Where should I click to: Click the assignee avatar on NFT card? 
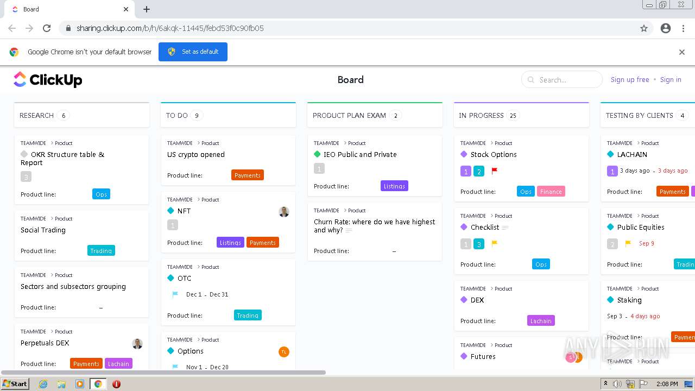pos(284,212)
